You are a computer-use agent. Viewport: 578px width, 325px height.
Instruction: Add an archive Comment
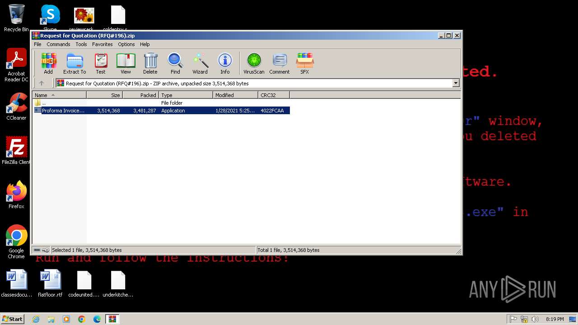pyautogui.click(x=280, y=63)
